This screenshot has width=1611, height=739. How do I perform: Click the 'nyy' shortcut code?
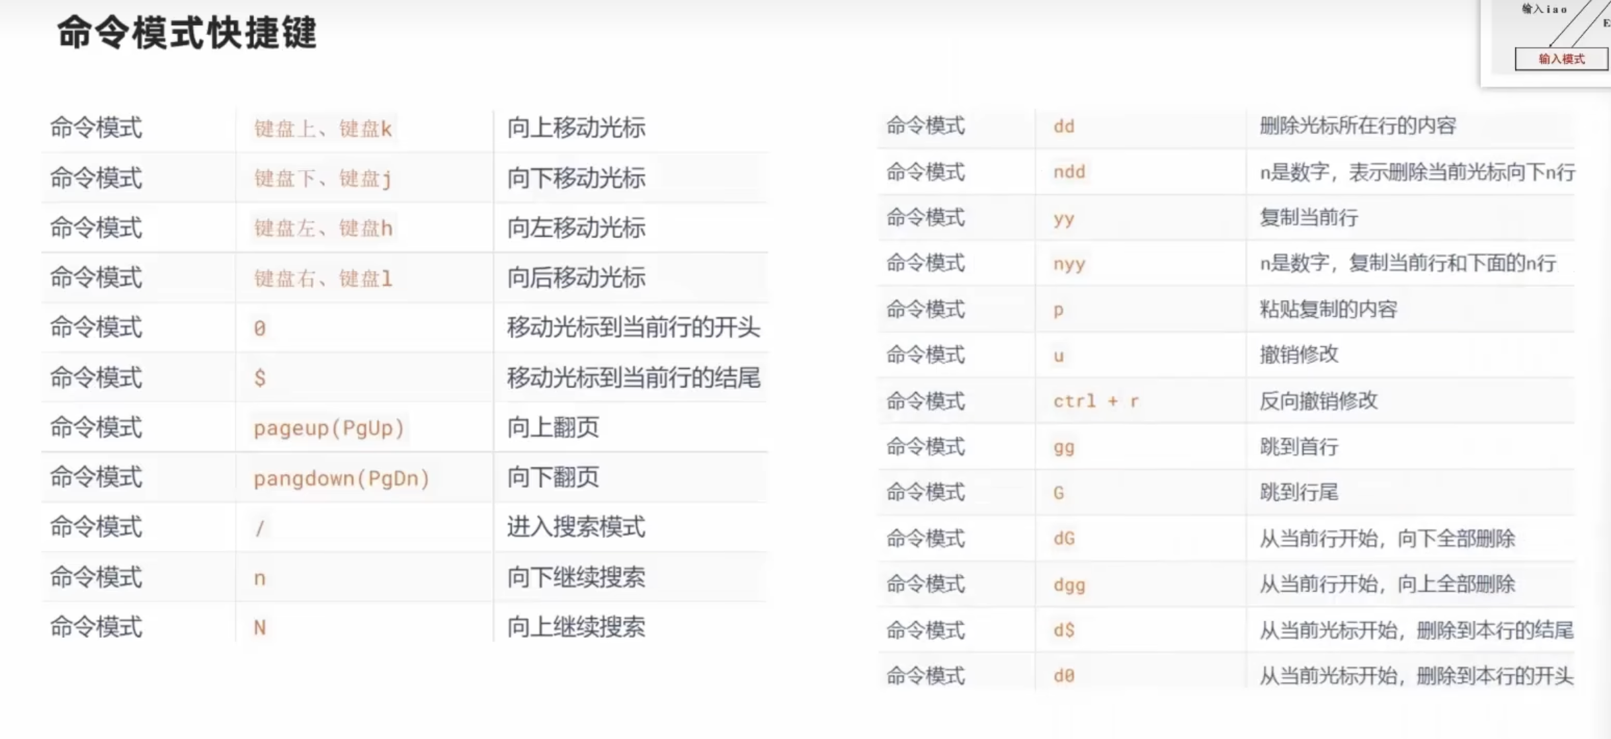click(x=1069, y=264)
